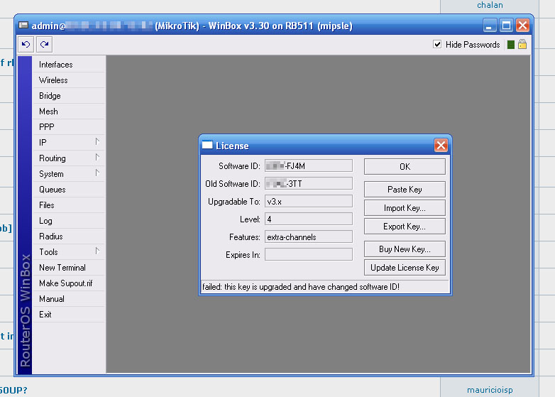Click the Software ID field
Image resolution: width=555 pixels, height=397 pixels.
point(309,165)
